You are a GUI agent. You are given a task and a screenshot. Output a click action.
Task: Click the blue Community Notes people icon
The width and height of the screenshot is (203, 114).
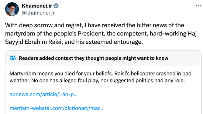(13, 58)
